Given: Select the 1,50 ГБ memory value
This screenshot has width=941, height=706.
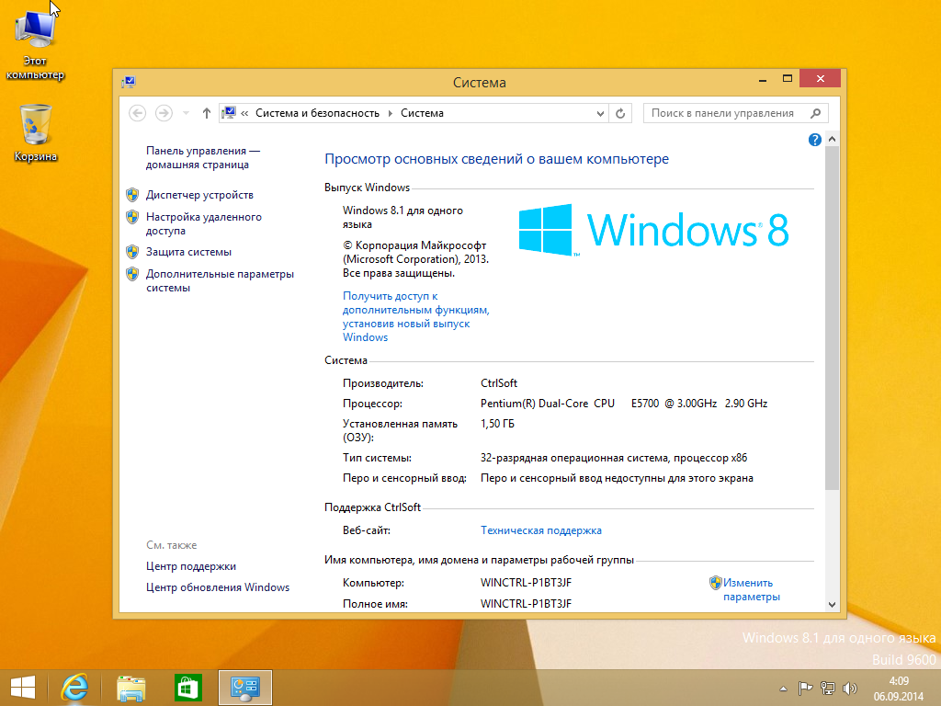Looking at the screenshot, I should coord(497,424).
